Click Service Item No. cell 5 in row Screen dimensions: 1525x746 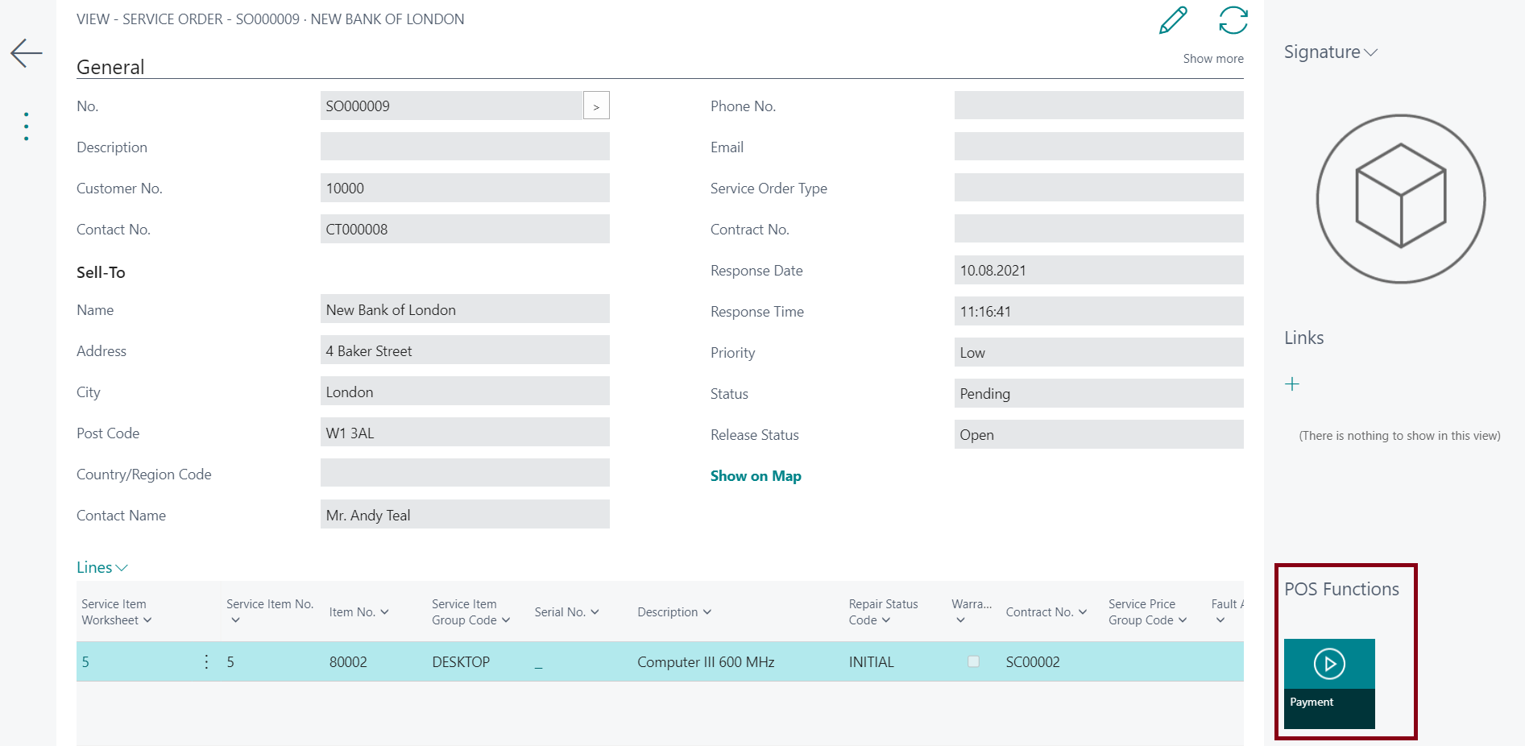230,662
